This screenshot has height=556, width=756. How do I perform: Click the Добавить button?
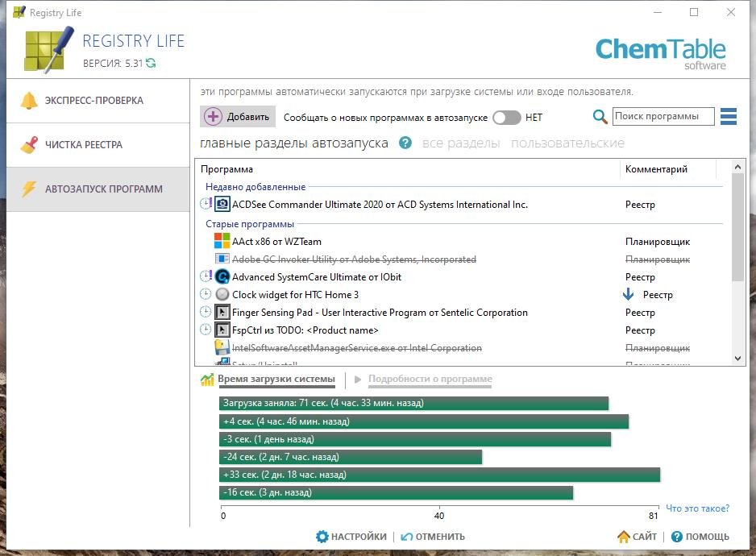coord(238,117)
